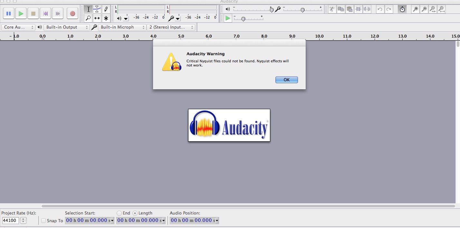Select the Envelope tool
Image resolution: width=460 pixels, height=228 pixels.
point(97,9)
